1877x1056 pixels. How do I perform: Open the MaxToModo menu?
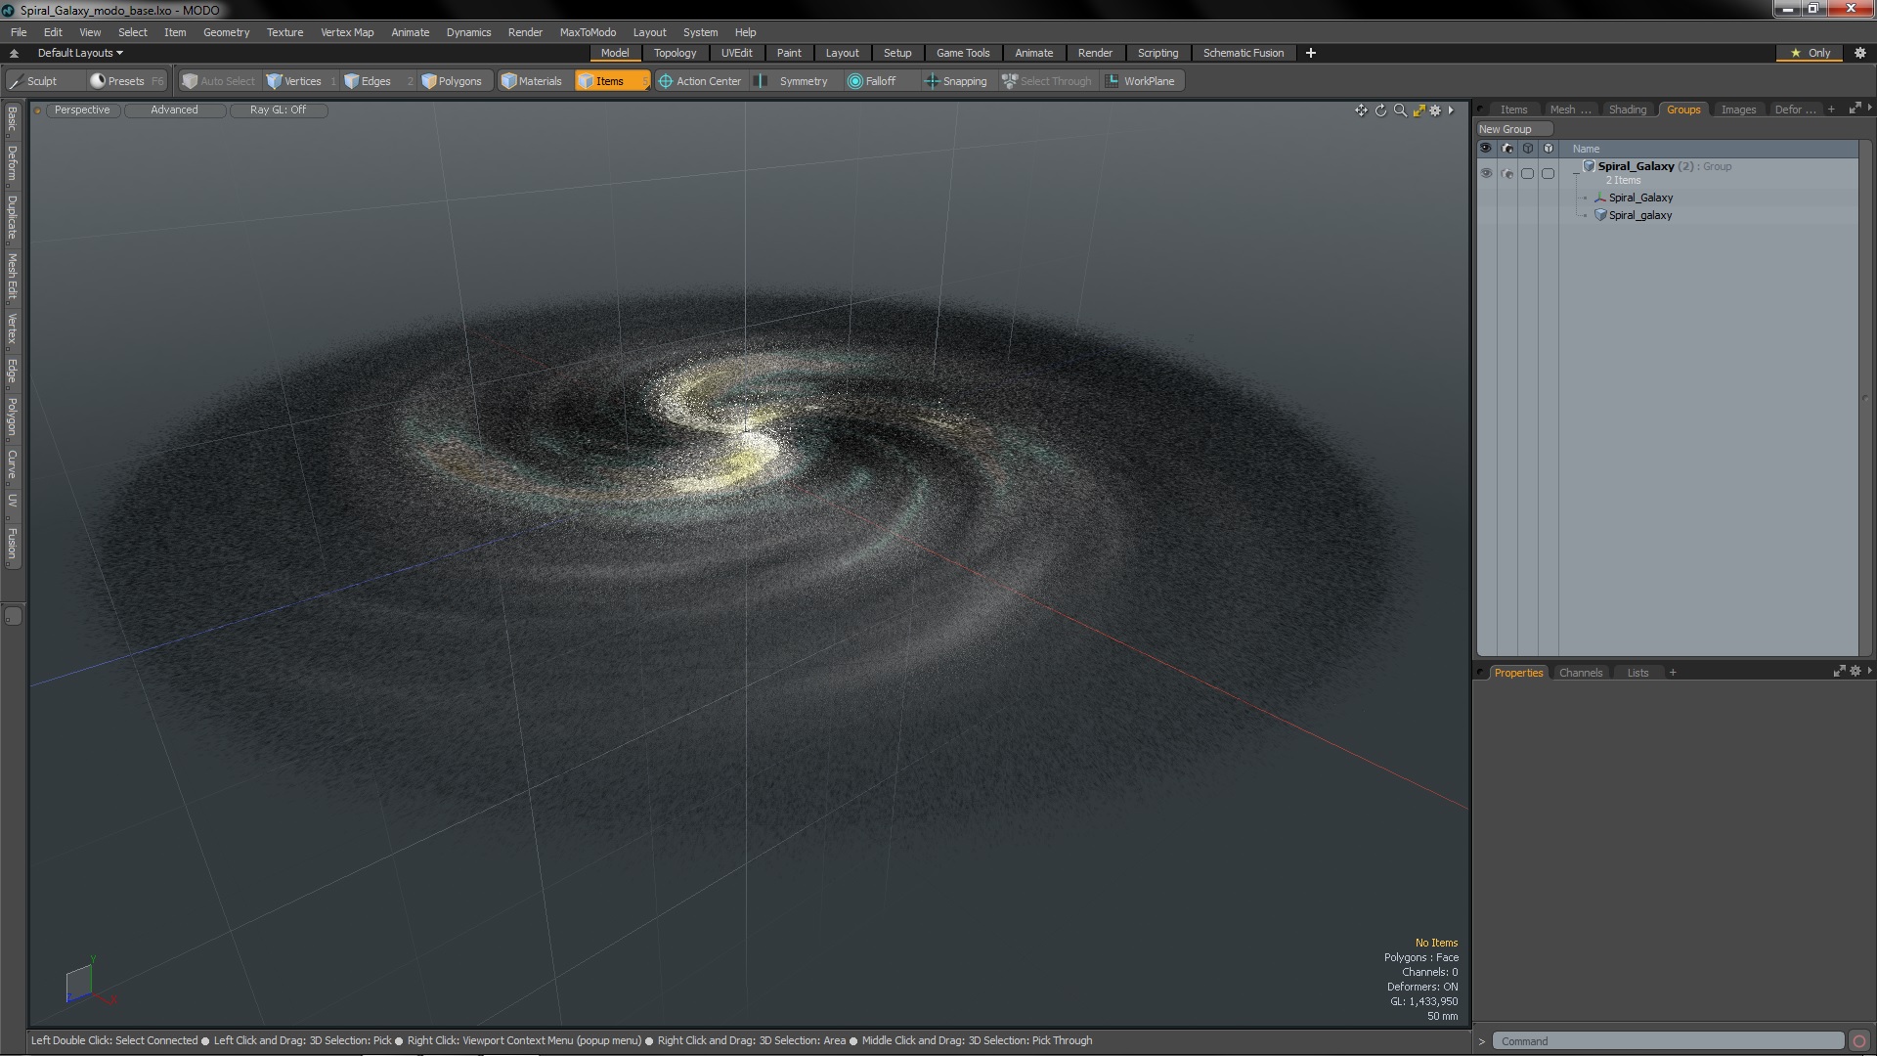[588, 32]
